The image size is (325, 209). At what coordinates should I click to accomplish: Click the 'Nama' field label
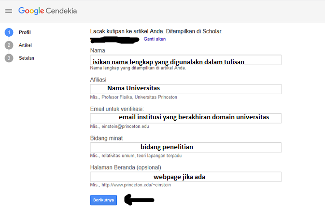click(98, 50)
